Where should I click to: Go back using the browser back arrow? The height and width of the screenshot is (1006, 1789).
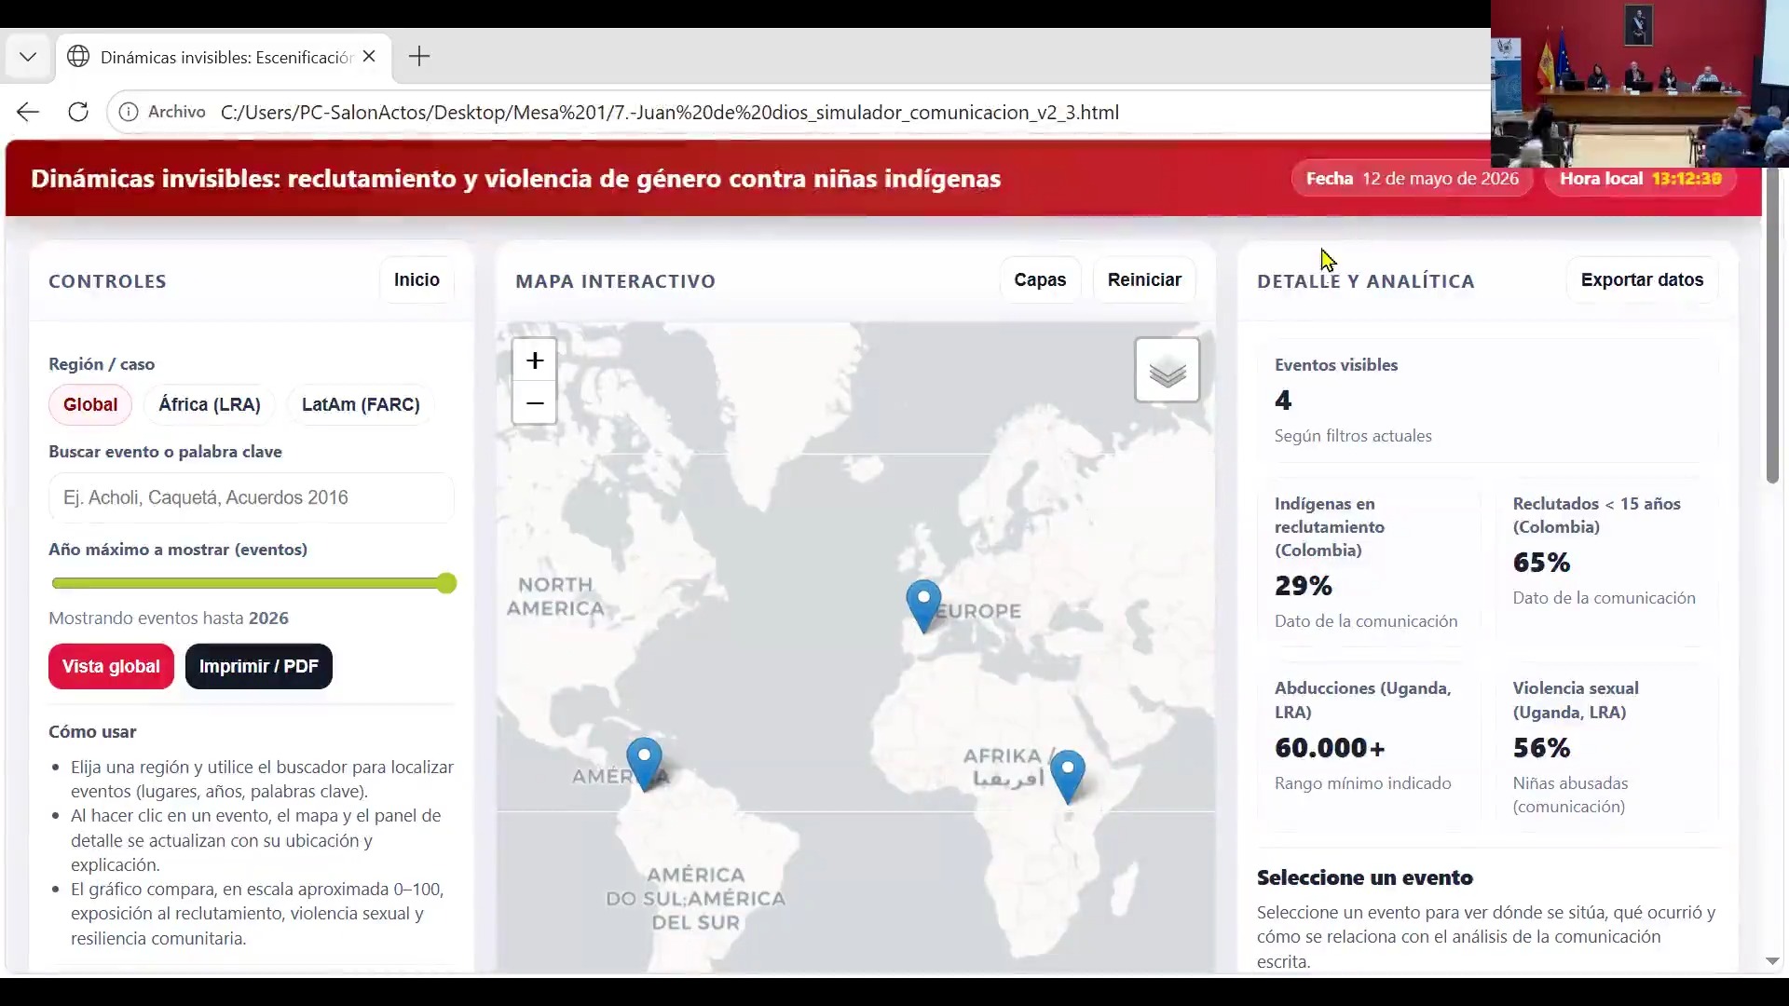28,112
